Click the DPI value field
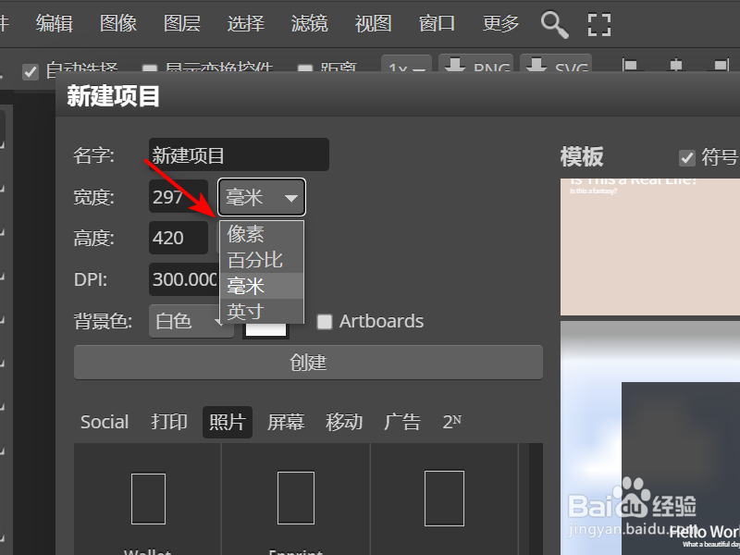The width and height of the screenshot is (740, 555). (x=184, y=279)
